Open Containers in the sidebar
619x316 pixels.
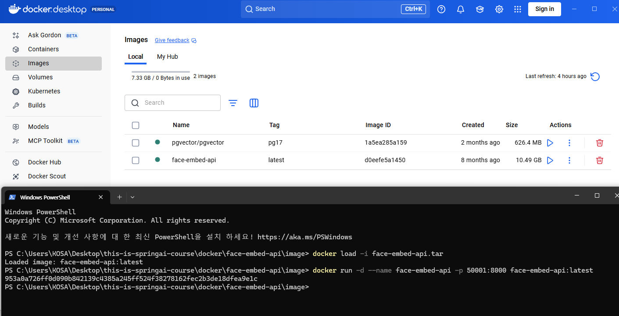click(x=54, y=50)
